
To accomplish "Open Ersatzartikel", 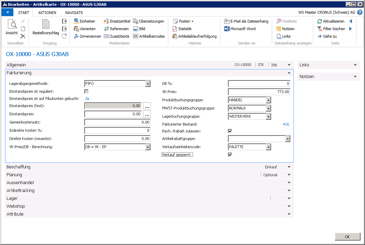I will [117, 21].
